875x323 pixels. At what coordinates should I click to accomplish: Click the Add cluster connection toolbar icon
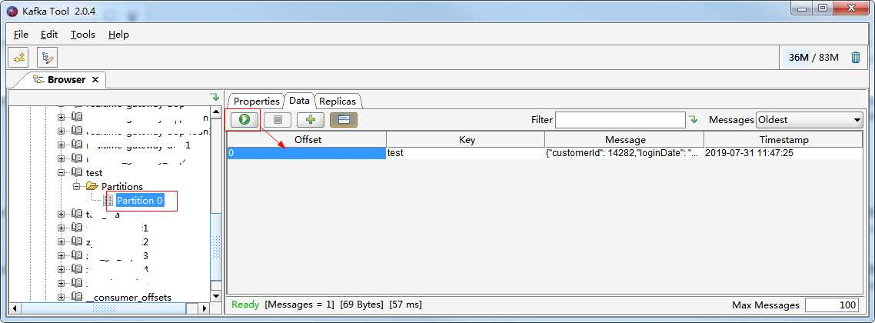click(20, 57)
